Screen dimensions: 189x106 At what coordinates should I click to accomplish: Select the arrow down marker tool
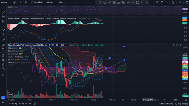click(x=142, y=2)
